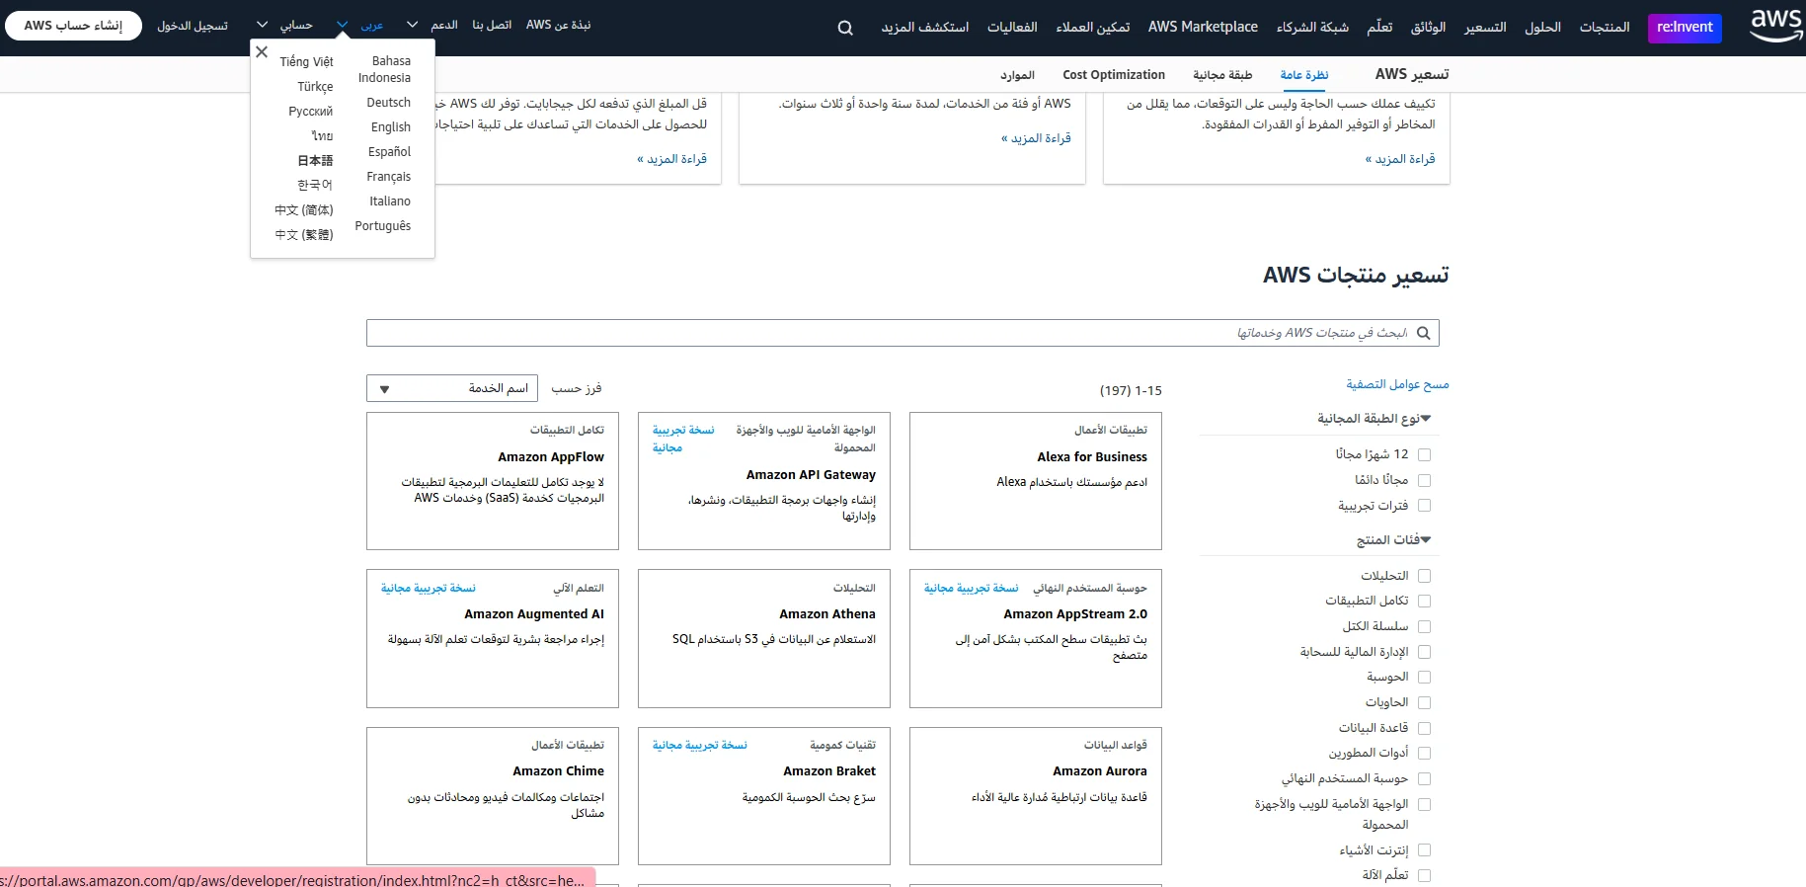Switch to the Cost Optimization tab
This screenshot has width=1806, height=887.
(x=1114, y=75)
